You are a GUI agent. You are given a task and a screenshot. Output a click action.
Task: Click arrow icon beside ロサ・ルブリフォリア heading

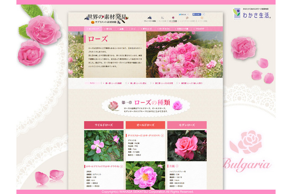tap(121, 167)
